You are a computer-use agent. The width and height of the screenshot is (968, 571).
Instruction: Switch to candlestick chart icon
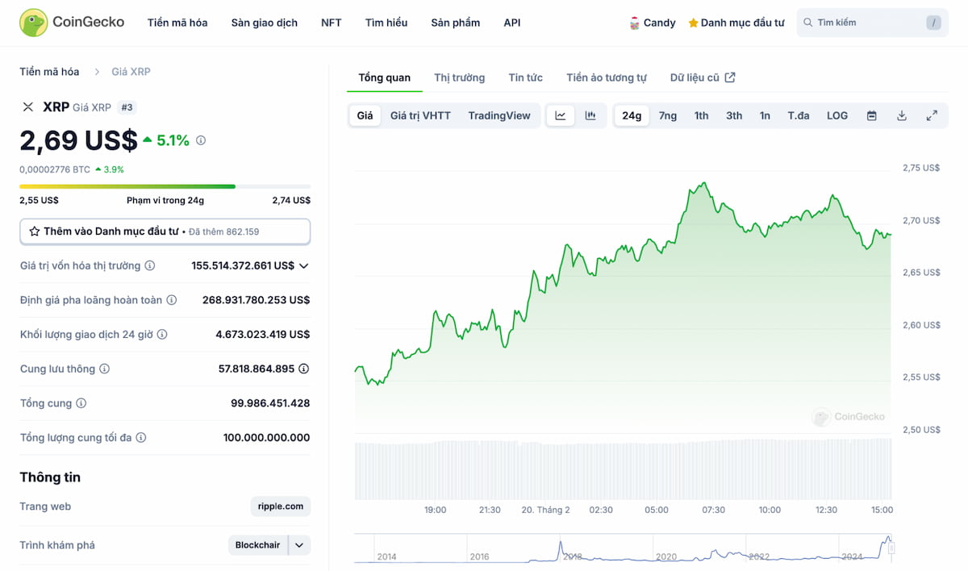click(x=590, y=115)
